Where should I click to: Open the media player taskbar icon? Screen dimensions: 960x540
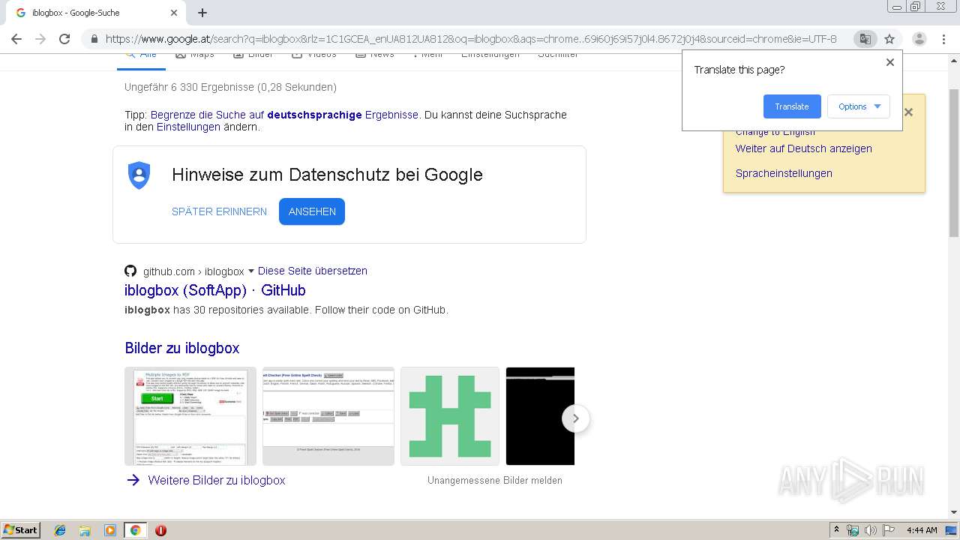pyautogui.click(x=110, y=530)
